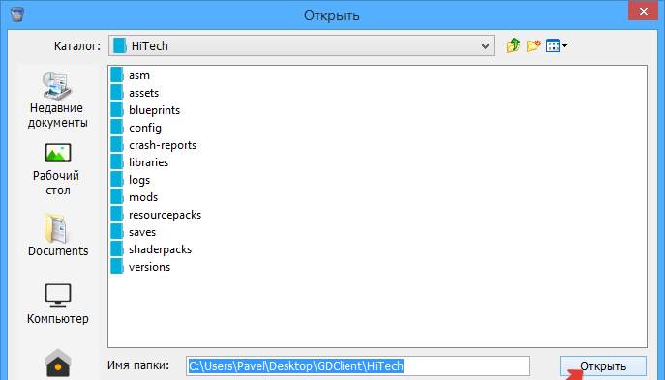Click the Открыть button

tap(603, 366)
